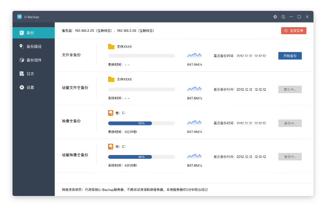
Task: Close the U-Backup window
Action: point(307,17)
